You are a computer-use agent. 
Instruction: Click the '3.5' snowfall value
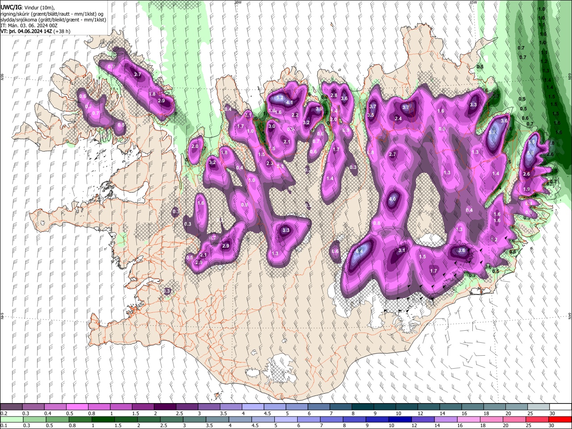(370, 115)
